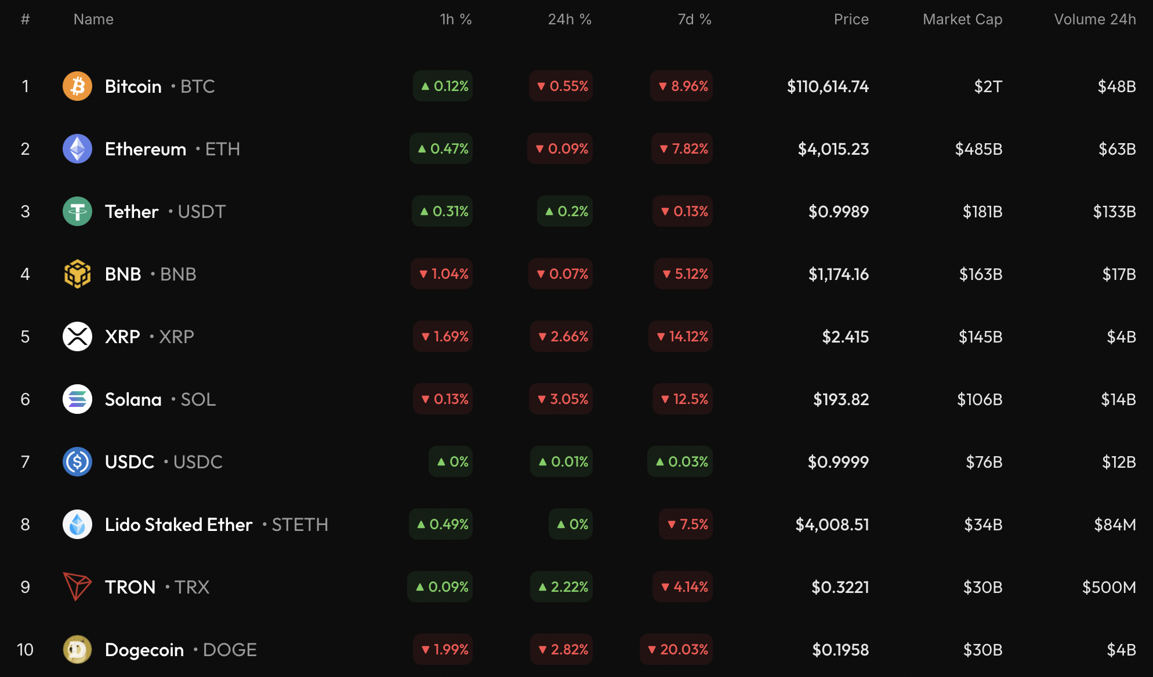Viewport: 1153px width, 677px height.
Task: Click the Ethereum diamond icon
Action: [x=77, y=149]
